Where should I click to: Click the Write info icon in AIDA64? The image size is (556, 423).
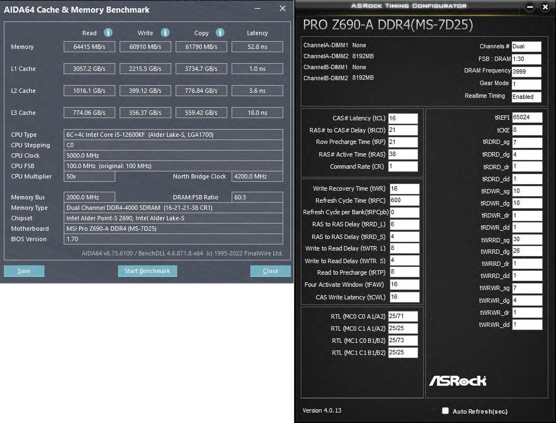(x=165, y=32)
